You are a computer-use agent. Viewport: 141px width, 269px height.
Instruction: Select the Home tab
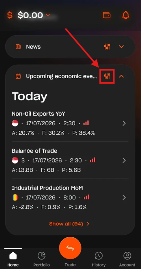tap(13, 259)
